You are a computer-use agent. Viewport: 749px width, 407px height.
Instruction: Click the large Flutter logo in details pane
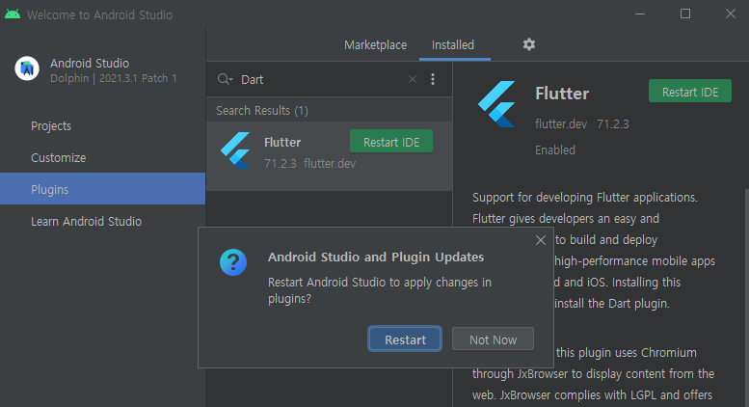point(496,104)
